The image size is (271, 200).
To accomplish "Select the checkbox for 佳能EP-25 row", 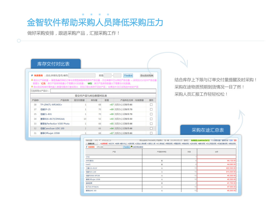I will click(151, 109).
